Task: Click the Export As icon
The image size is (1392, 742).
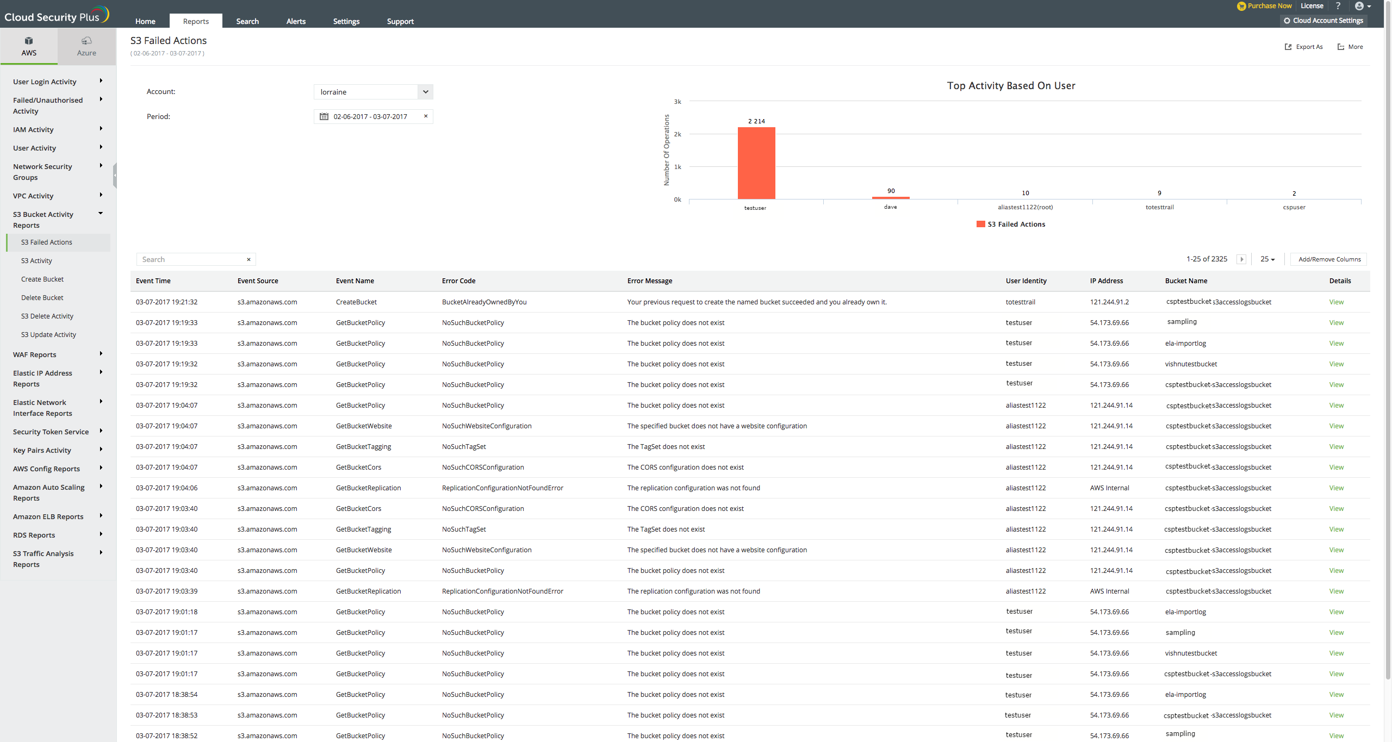Action: (1288, 47)
